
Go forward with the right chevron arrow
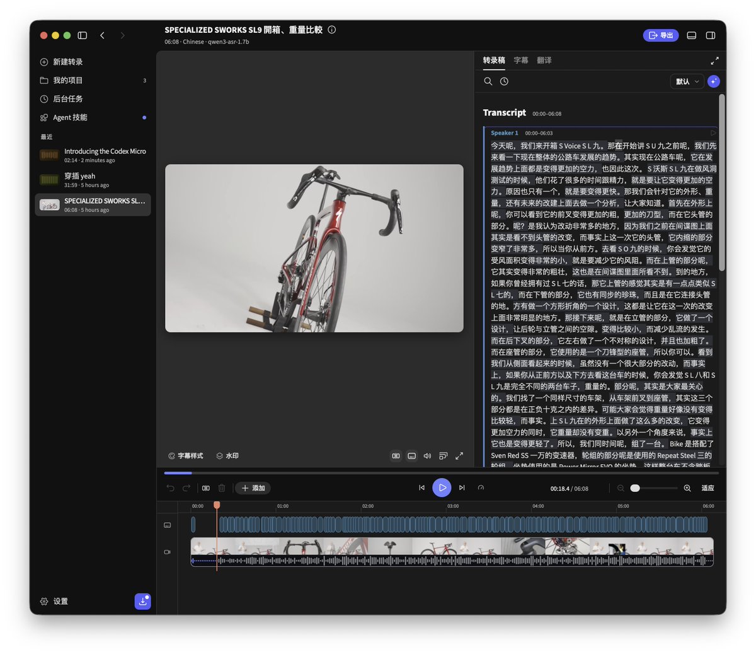tap(122, 35)
